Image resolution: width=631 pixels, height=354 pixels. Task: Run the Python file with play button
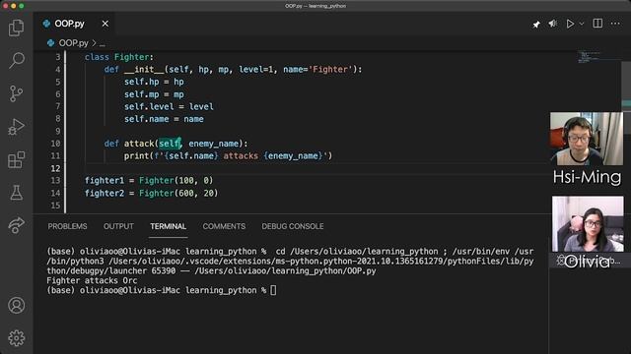[570, 24]
